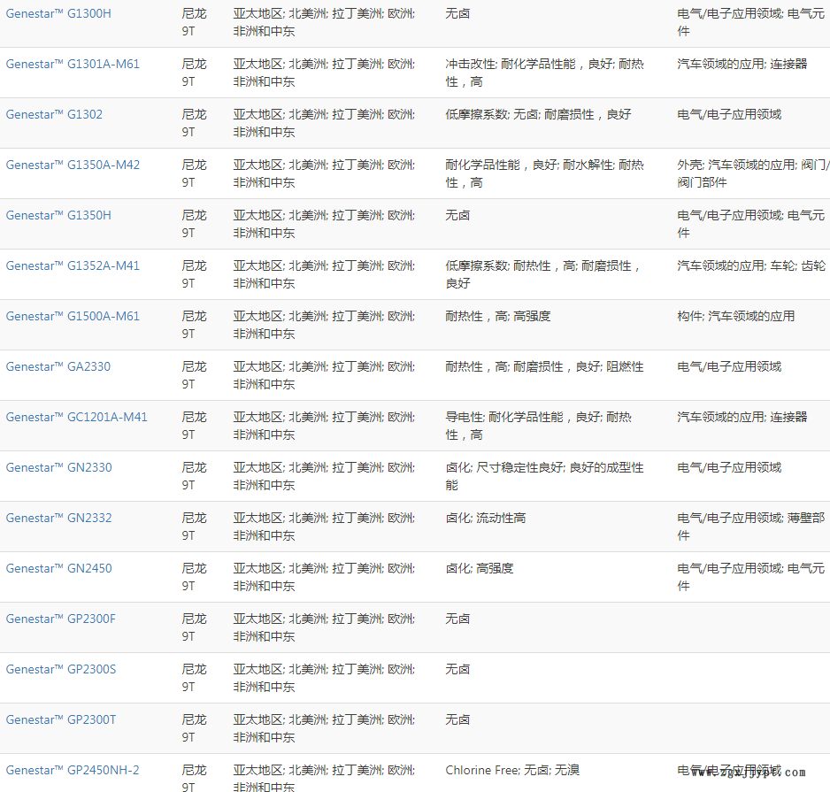Open Genestar GP2300T product page
Viewport: 830px width, 792px height.
pyautogui.click(x=60, y=720)
